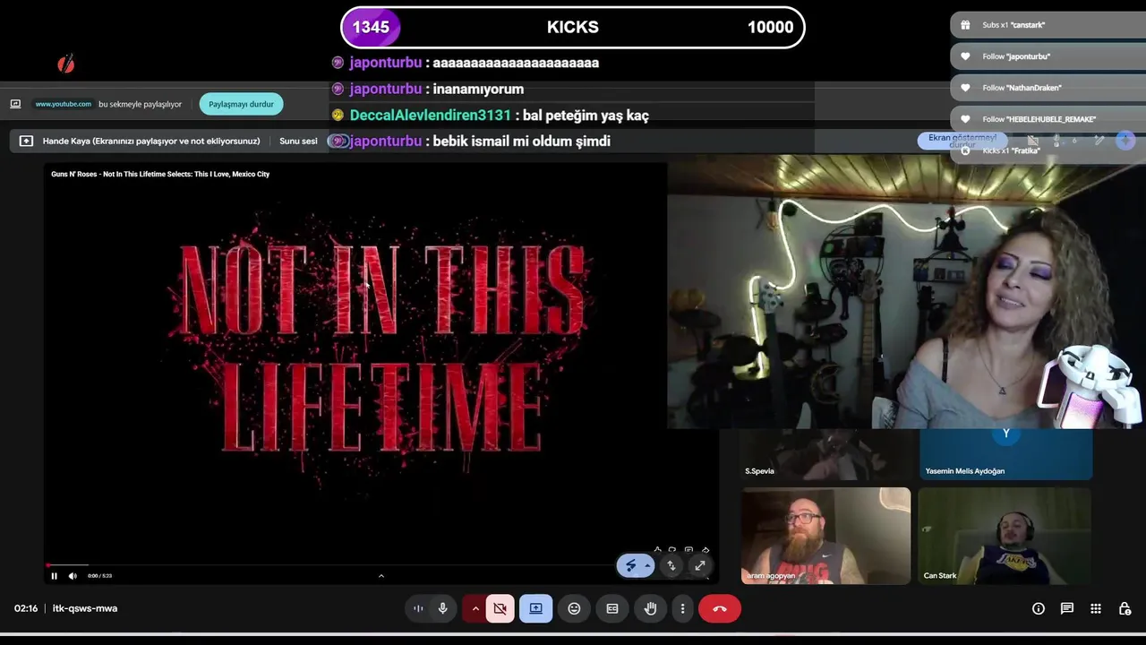Click red logo icon at top left

pyautogui.click(x=65, y=64)
